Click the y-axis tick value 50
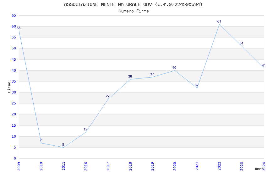The width and height of the screenshot is (267, 172). point(14,48)
